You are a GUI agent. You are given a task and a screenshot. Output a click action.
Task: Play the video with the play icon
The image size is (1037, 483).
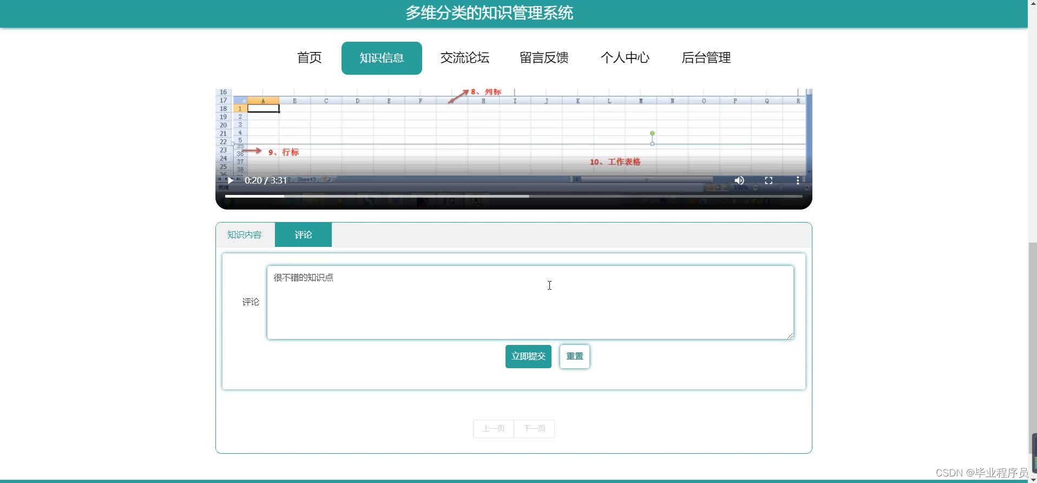[x=231, y=180]
